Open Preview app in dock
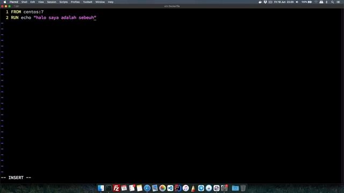Viewport: 344px width, 193px height. click(x=155, y=188)
